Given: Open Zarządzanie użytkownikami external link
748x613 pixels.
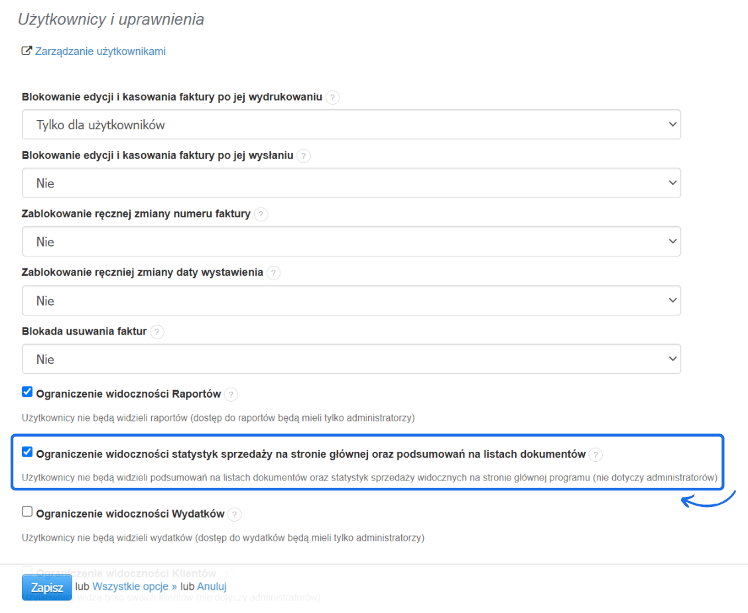Looking at the screenshot, I should click(99, 51).
